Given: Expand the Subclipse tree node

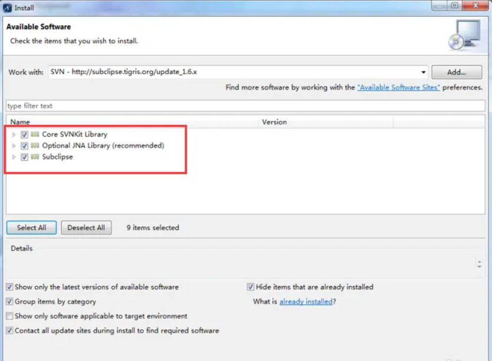Looking at the screenshot, I should [14, 157].
